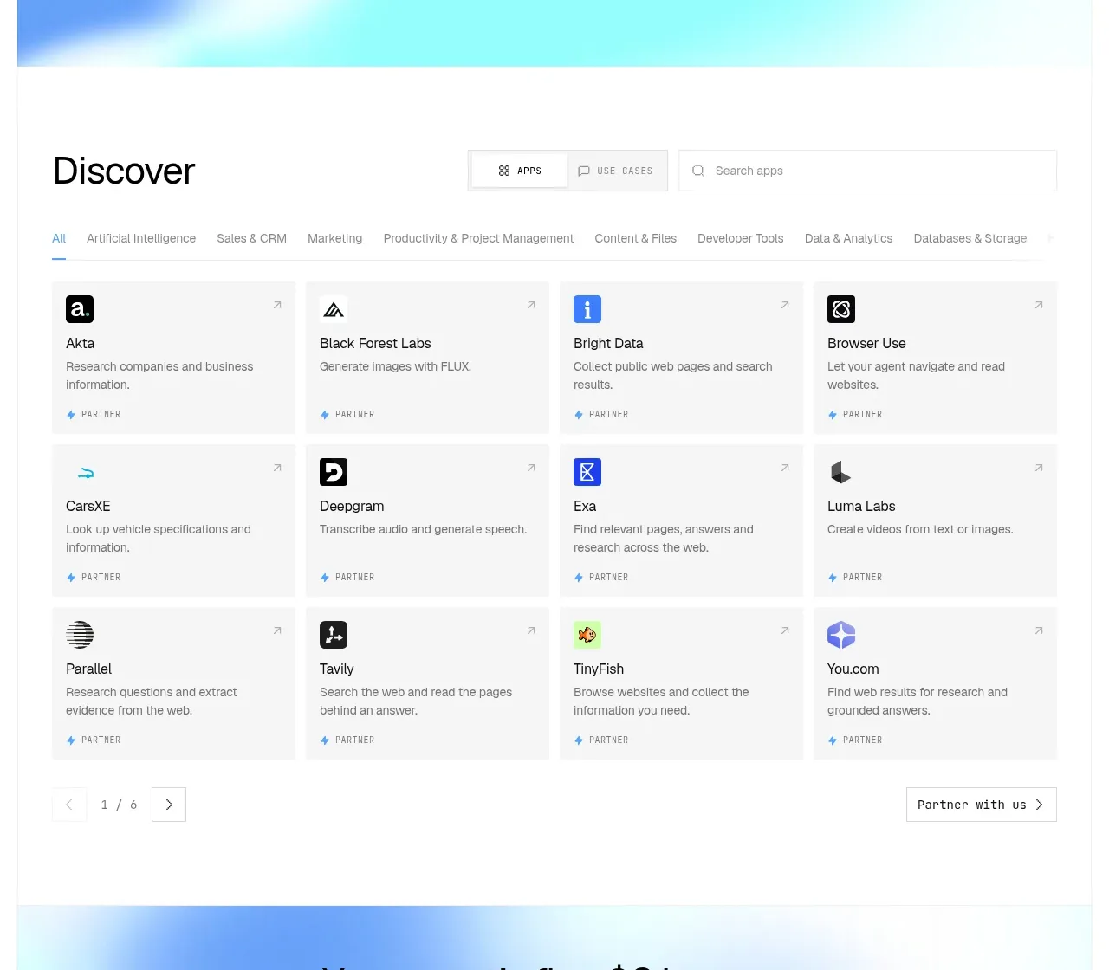The image size is (1109, 970).
Task: Click the external arrow on Browser Use card
Action: 1039,305
